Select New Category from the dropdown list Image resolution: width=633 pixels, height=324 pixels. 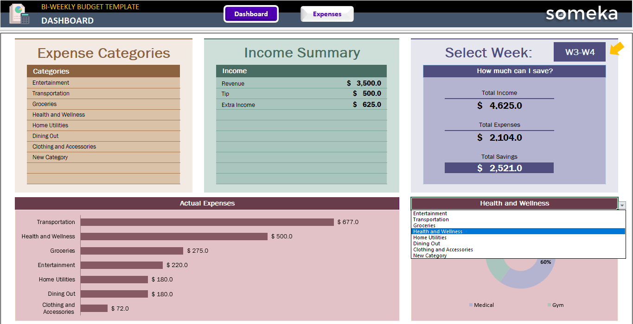[429, 255]
